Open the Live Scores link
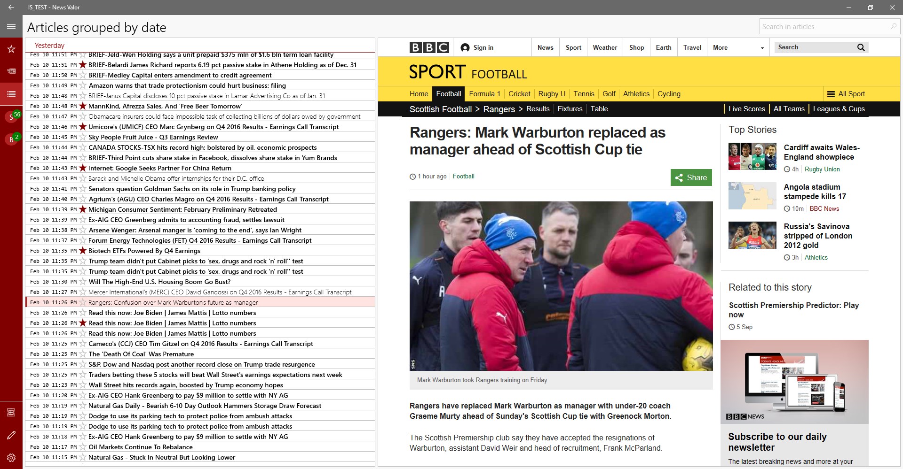 [746, 109]
